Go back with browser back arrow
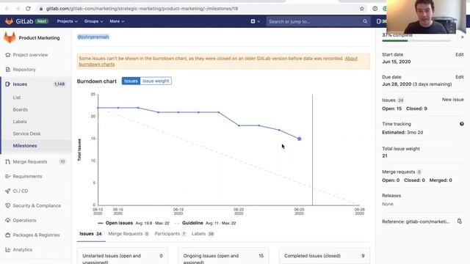470x264 pixels. click(x=7, y=9)
